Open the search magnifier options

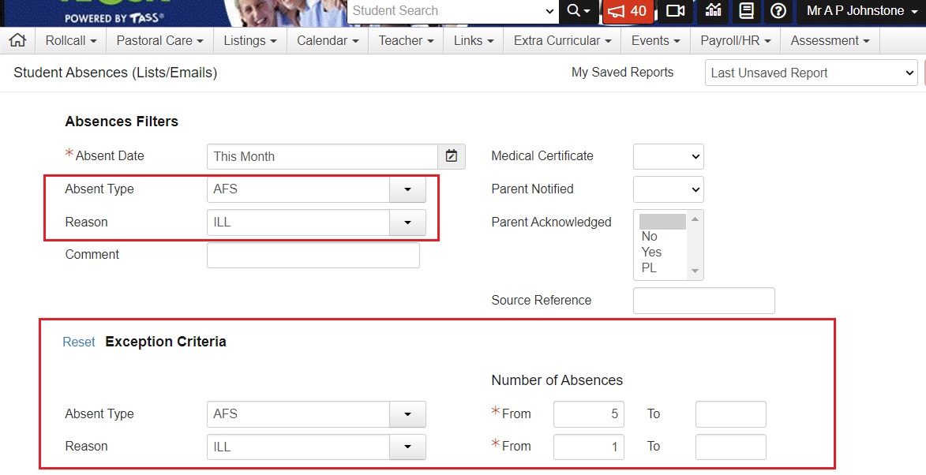578,11
